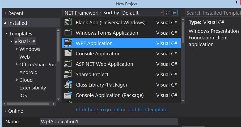The height and width of the screenshot is (127, 241).
Task: Select the Android template category
Action: click(x=28, y=72)
